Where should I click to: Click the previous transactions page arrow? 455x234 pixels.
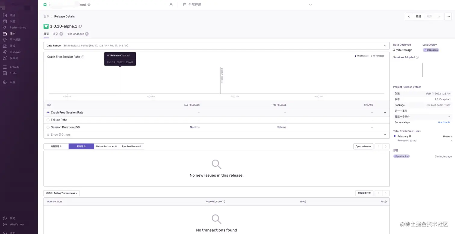click(378, 193)
